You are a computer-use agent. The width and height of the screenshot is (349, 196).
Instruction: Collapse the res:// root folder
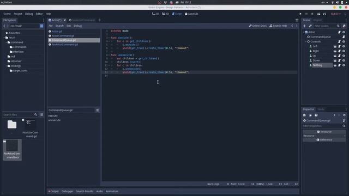tap(4, 38)
